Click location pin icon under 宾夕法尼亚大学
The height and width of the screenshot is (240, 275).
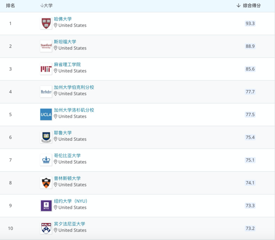coord(56,230)
